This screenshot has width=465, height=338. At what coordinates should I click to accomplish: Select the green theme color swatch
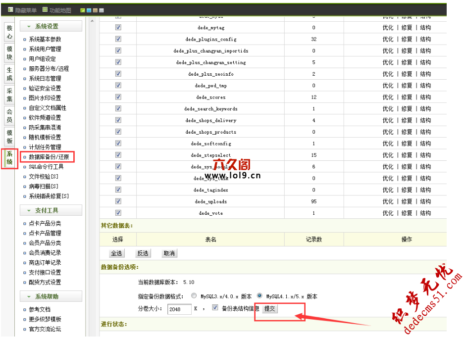click(83, 10)
